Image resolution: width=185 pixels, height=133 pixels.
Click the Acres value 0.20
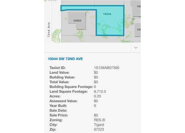click(x=97, y=96)
